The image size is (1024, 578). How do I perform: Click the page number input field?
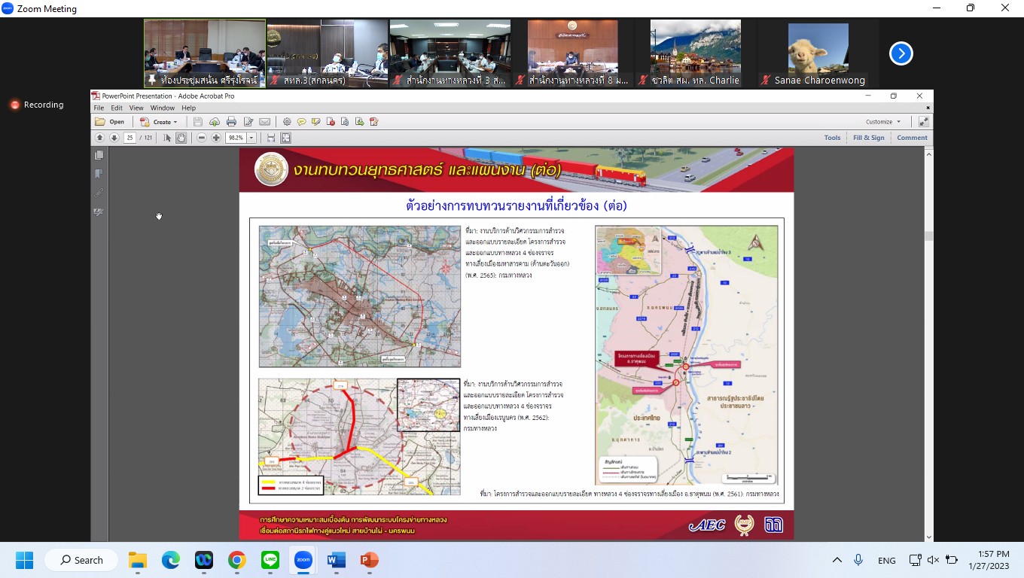coord(130,138)
